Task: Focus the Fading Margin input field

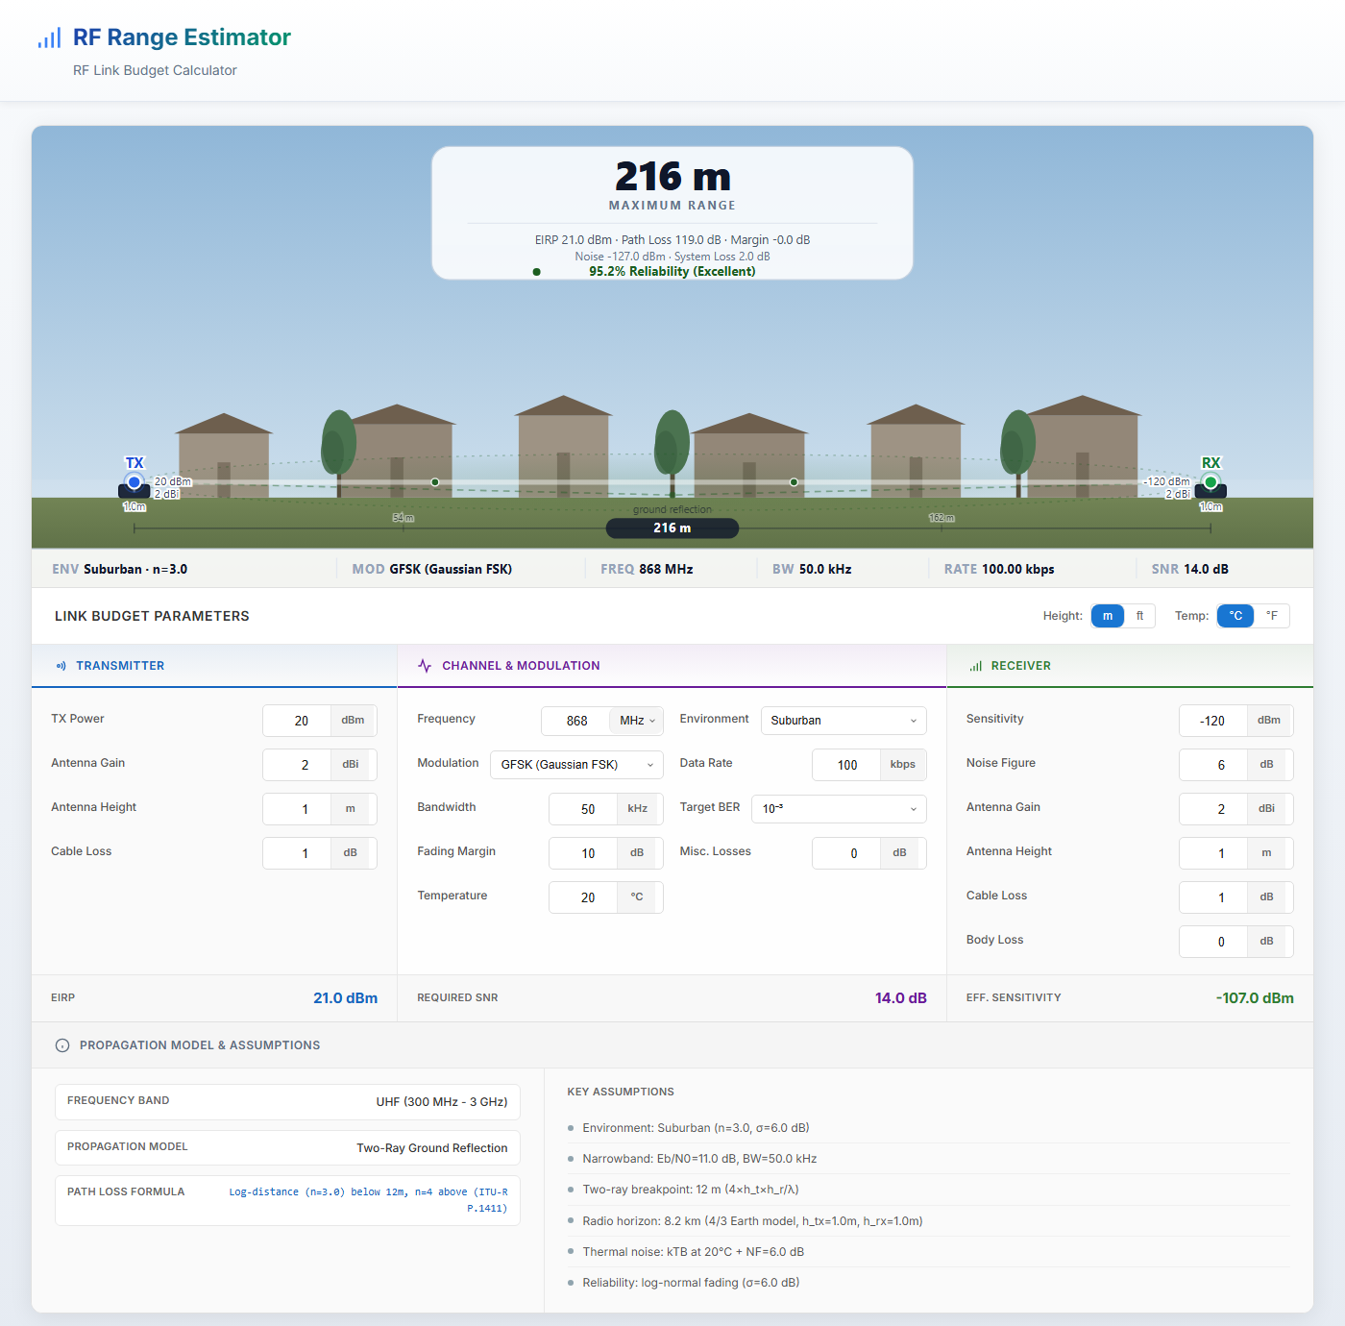Action: click(x=583, y=853)
